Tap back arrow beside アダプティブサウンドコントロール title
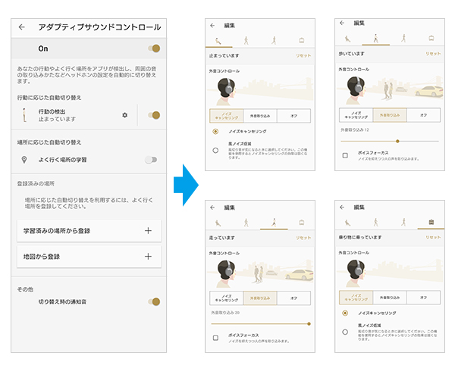 click(x=22, y=27)
